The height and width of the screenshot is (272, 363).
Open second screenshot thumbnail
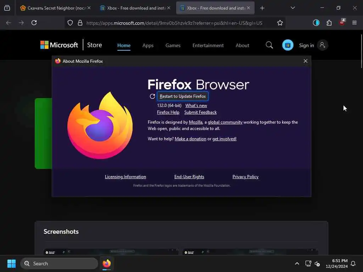pos(250,252)
